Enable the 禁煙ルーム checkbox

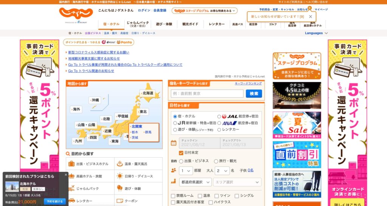173,196
